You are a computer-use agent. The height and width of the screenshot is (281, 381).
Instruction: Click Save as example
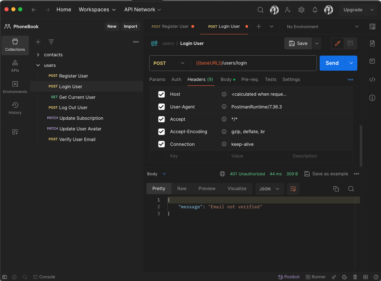326,174
